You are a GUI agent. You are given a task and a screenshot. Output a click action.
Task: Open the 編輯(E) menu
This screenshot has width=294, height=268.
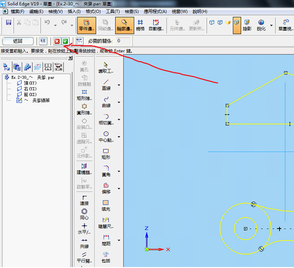[x=36, y=12]
